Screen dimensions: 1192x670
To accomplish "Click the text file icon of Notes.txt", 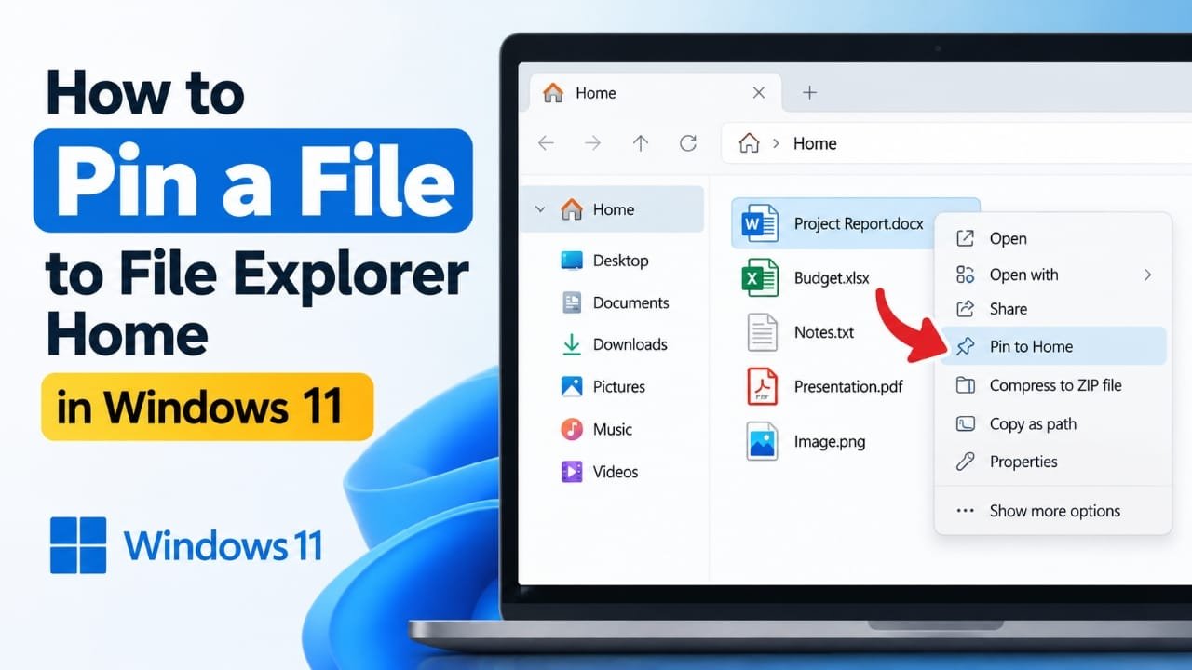I will point(762,332).
